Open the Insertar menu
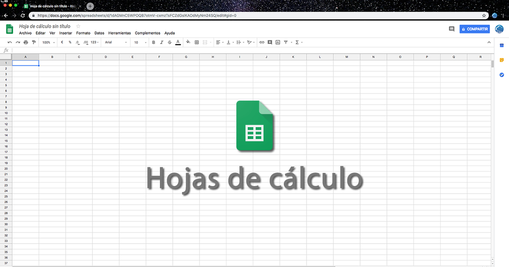Screen dimensions: 509x267 [x=66, y=33]
